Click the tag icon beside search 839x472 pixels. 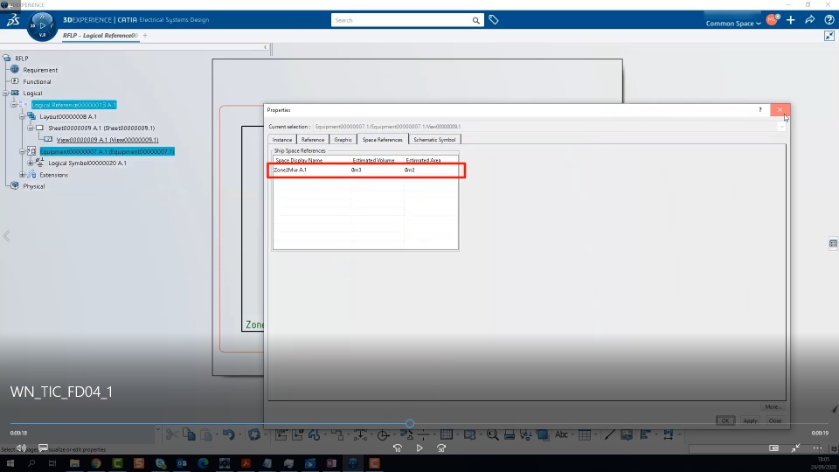[494, 20]
